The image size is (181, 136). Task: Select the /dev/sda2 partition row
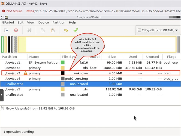click(x=90, y=68)
